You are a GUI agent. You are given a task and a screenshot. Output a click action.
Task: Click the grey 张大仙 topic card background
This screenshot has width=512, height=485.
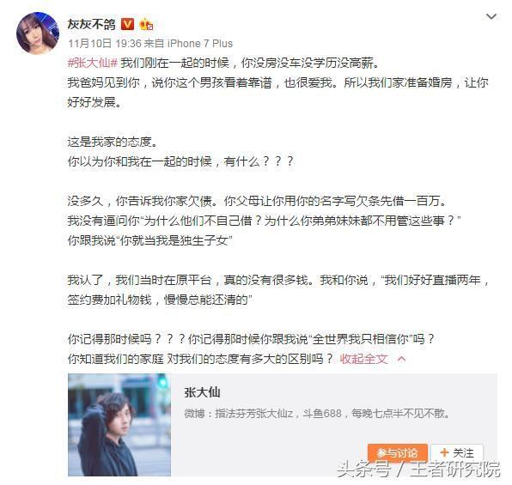click(326, 431)
